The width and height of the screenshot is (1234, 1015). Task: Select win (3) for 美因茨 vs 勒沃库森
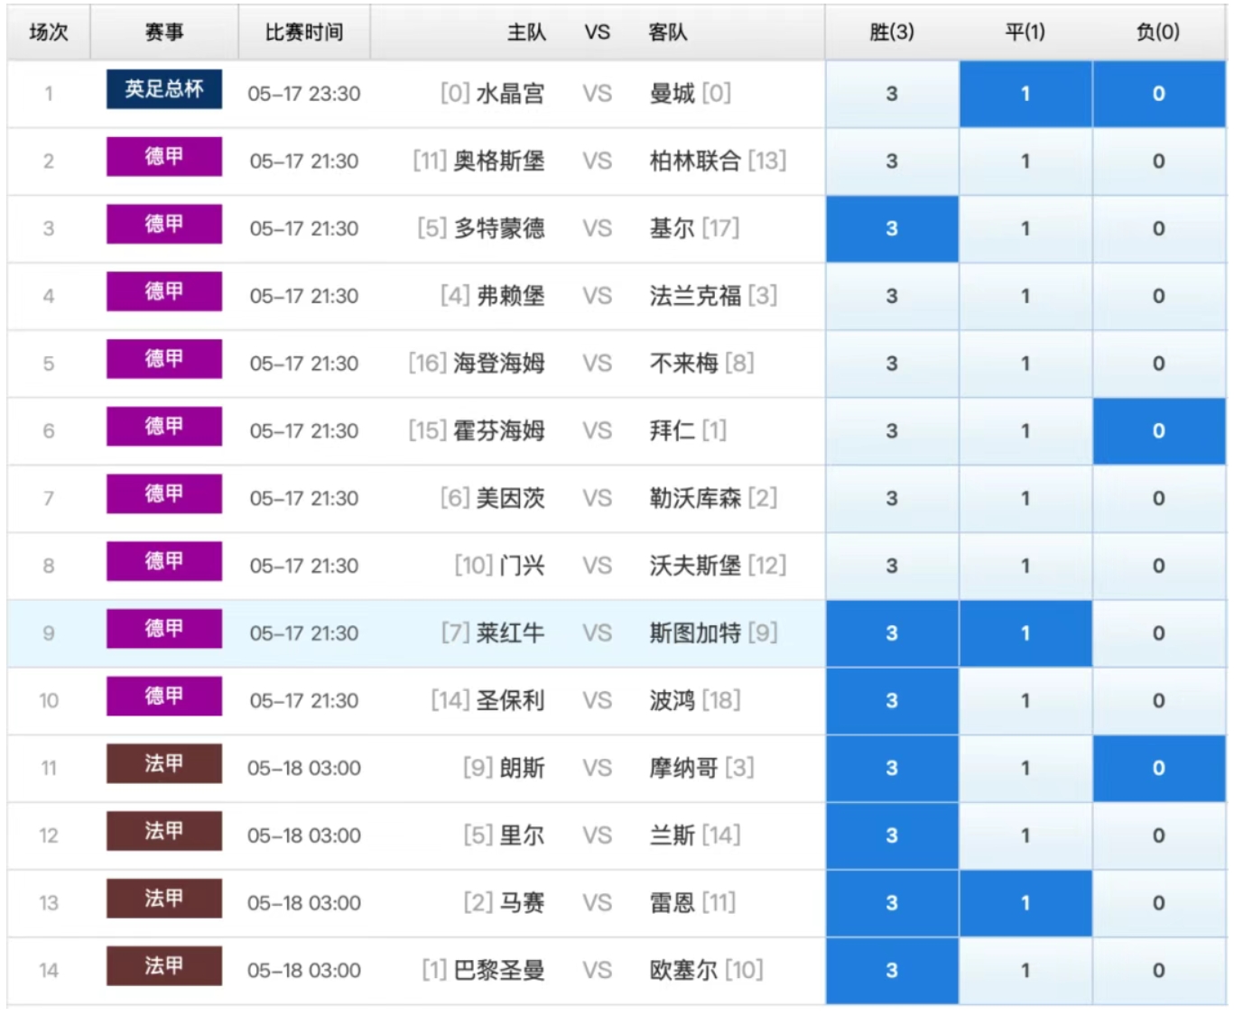892,499
